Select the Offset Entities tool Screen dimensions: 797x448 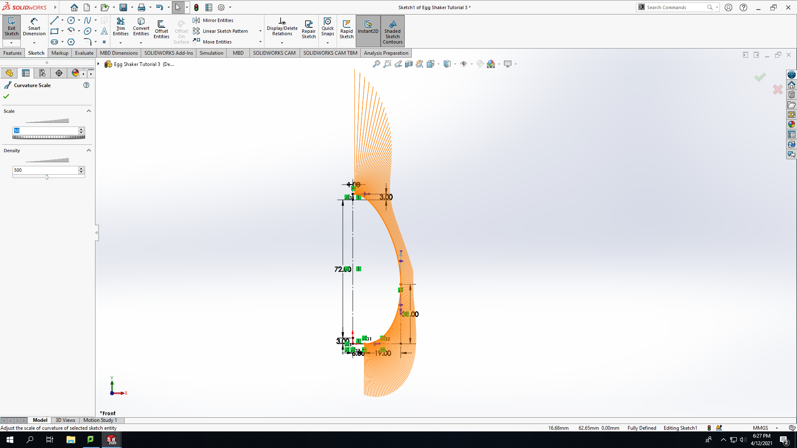[x=161, y=29]
